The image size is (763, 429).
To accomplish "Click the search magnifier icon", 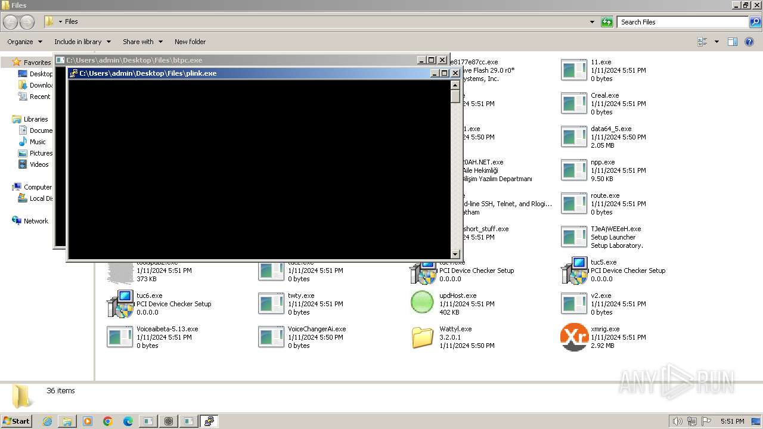I will (755, 22).
